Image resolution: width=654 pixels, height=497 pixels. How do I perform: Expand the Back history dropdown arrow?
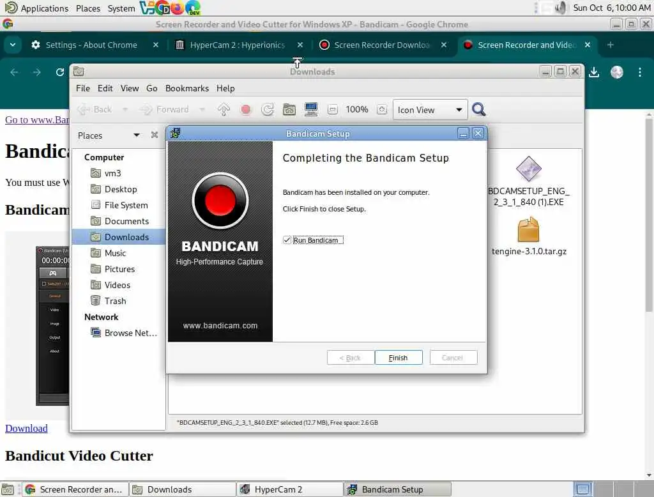pos(125,109)
